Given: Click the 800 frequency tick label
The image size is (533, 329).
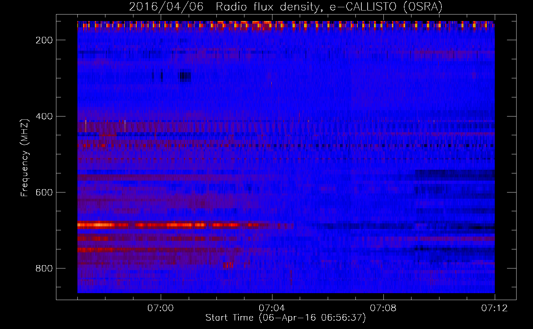Looking at the screenshot, I should pos(44,268).
